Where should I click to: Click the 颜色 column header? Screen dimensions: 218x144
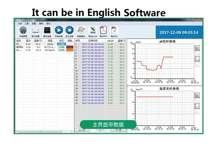click(70, 41)
